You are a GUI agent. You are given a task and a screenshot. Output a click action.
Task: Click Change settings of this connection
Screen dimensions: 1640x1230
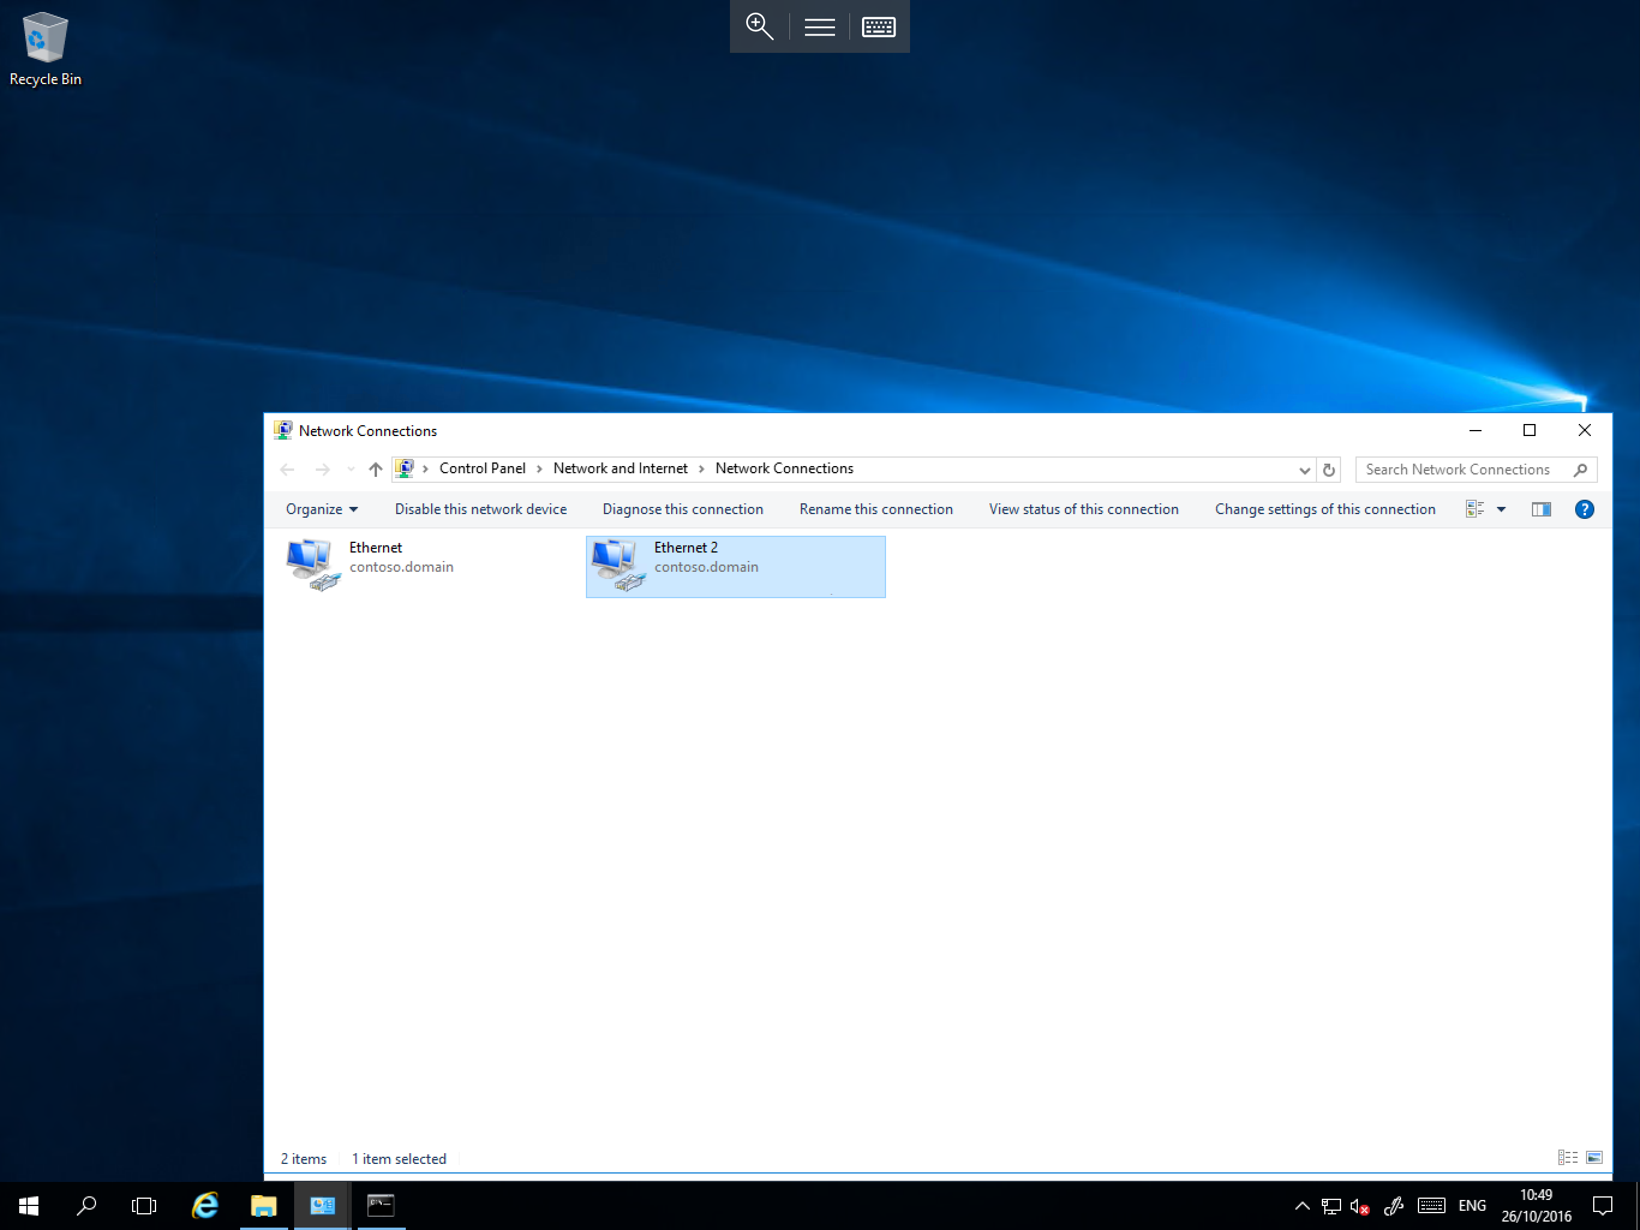pos(1324,509)
